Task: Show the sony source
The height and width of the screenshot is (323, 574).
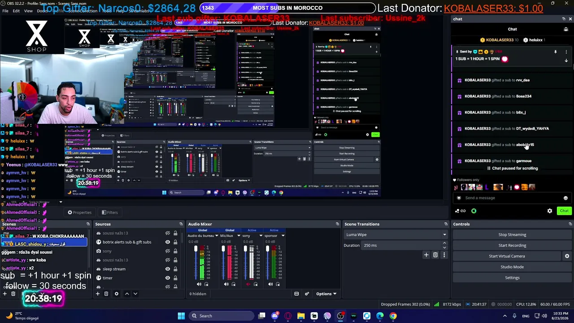Action: point(168,251)
